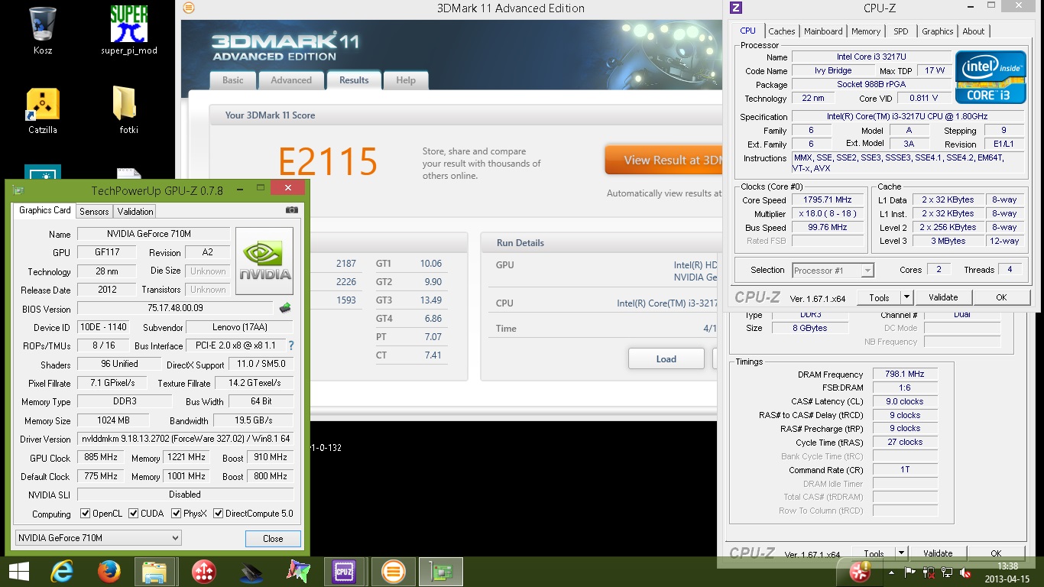The width and height of the screenshot is (1044, 587).
Task: Switch to the Mainboard tab in CPU-Z
Action: click(824, 31)
